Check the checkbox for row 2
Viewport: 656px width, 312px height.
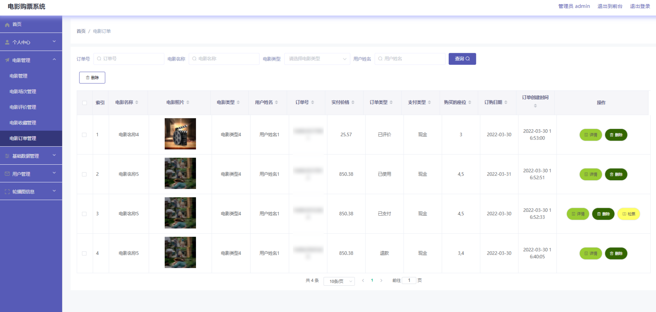coord(84,175)
